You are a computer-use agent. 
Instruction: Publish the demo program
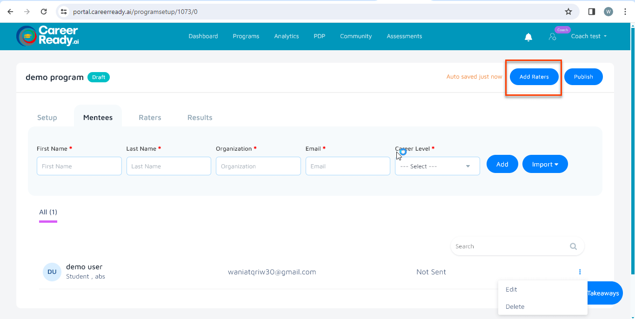pyautogui.click(x=583, y=77)
